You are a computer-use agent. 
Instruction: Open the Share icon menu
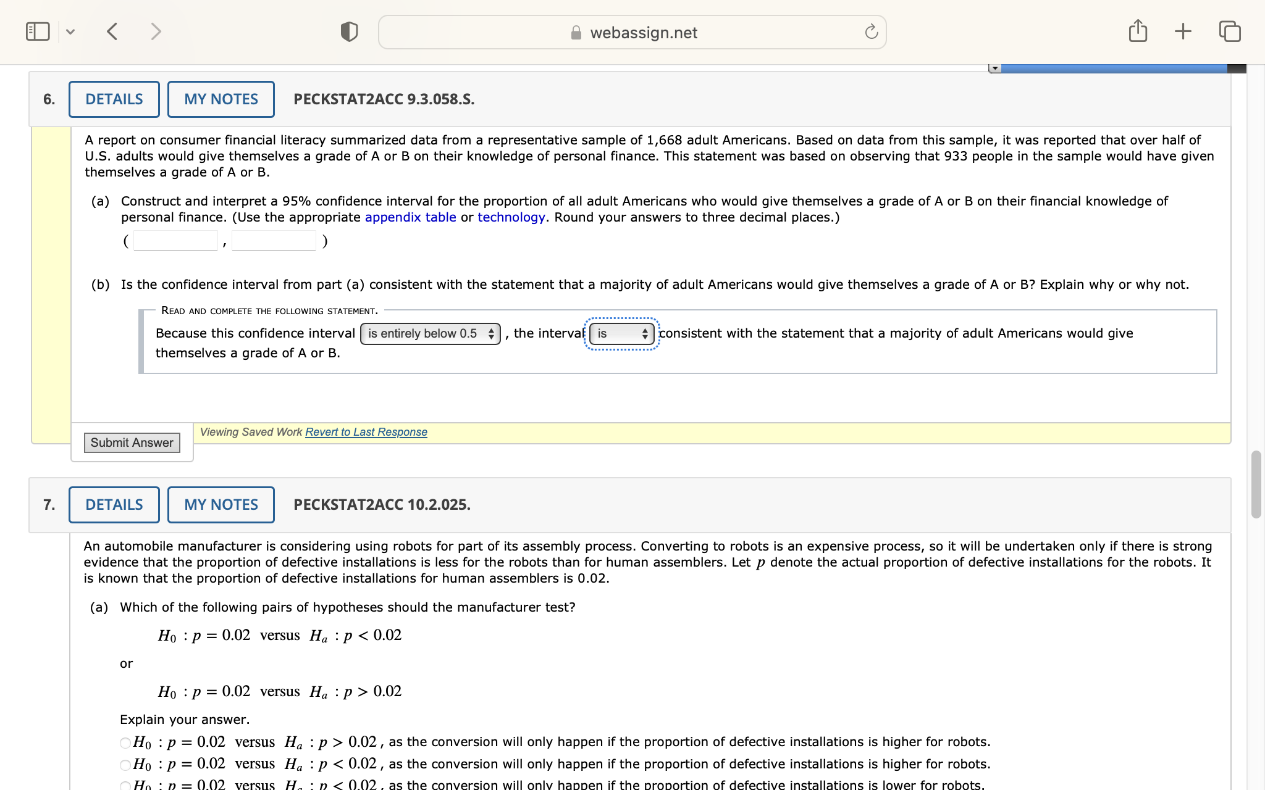pos(1137,31)
